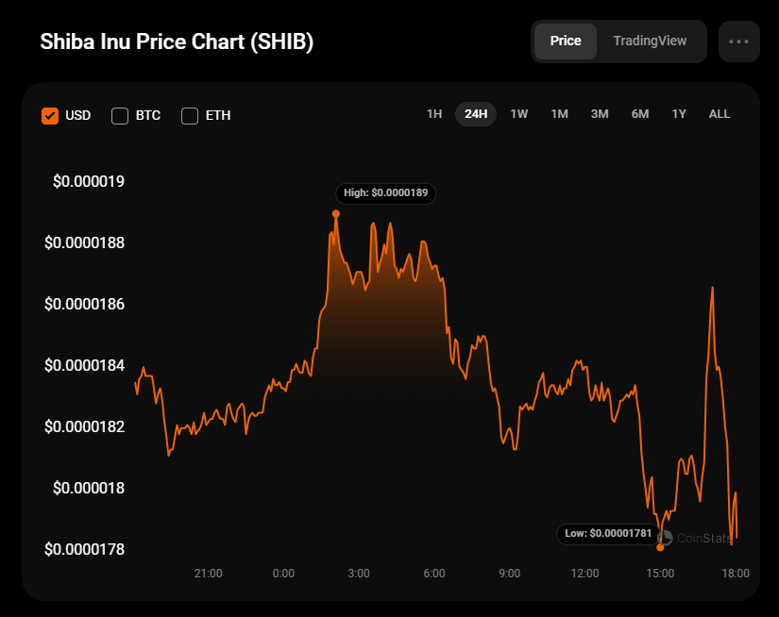Viewport: 779px width, 617px height.
Task: Select the 1H time range
Action: pos(434,114)
